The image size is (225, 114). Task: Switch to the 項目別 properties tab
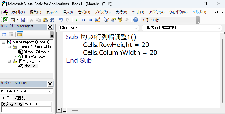point(20,98)
